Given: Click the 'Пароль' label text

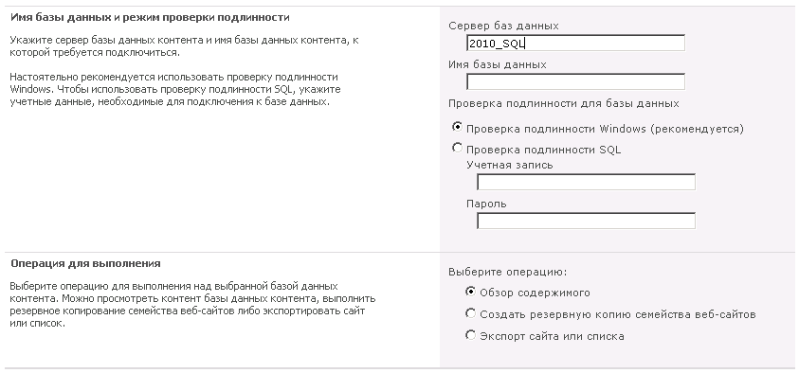Looking at the screenshot, I should (x=486, y=204).
